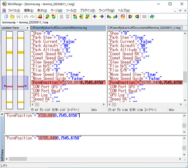Click the Open folder toolbar icon
188x168 pixels.
[x=12, y=17]
